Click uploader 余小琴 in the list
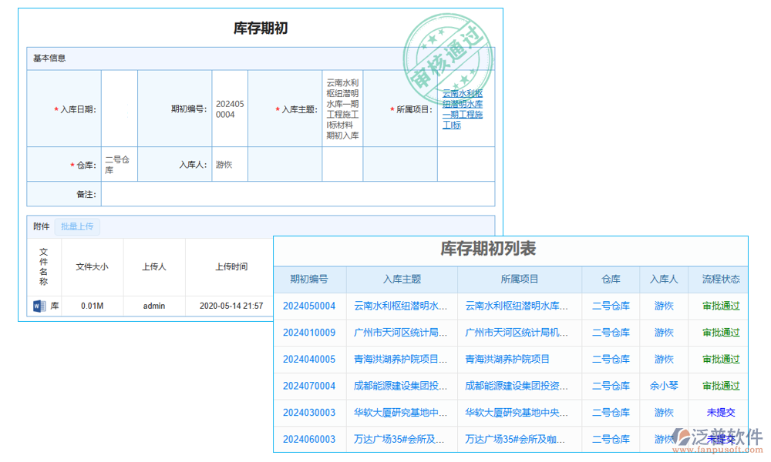 coord(663,386)
